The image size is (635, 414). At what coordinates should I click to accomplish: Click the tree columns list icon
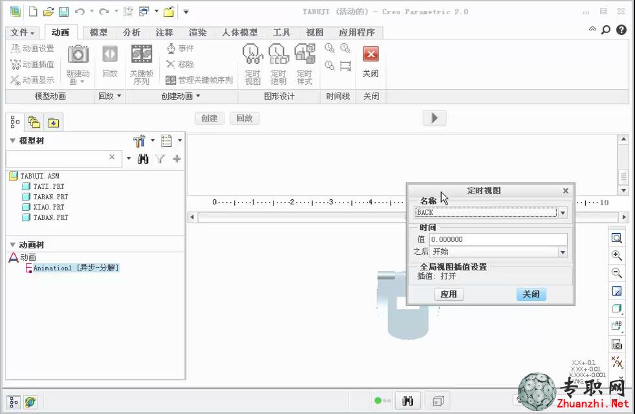166,140
